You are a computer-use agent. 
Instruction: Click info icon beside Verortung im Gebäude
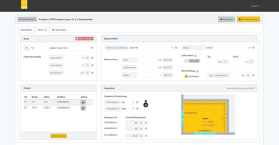point(176,48)
